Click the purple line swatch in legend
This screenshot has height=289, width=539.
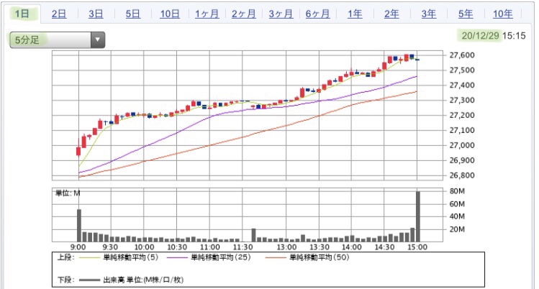point(177,257)
